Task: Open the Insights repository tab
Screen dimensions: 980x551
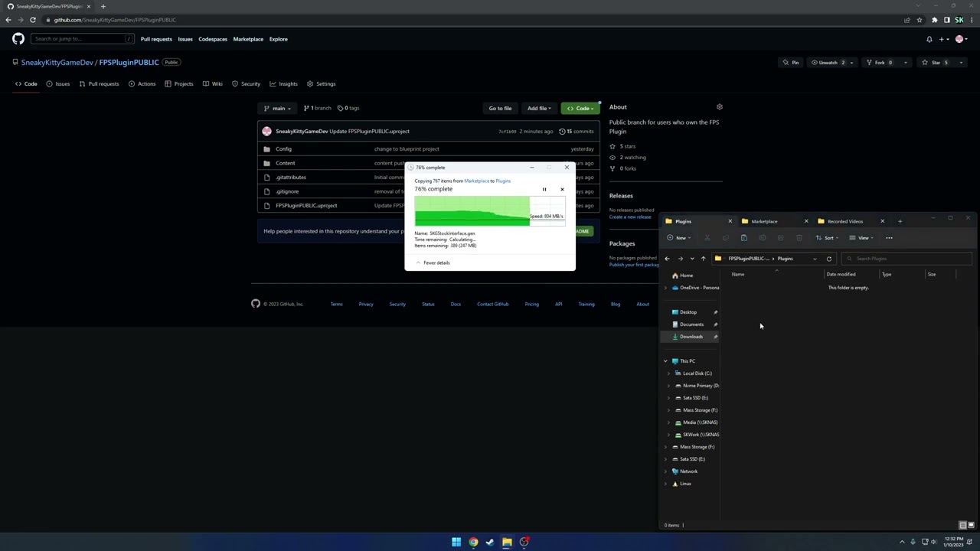Action: click(283, 84)
